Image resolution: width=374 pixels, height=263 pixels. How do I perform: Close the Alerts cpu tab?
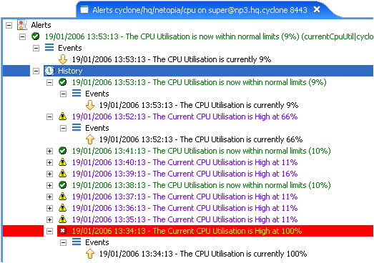[317, 9]
